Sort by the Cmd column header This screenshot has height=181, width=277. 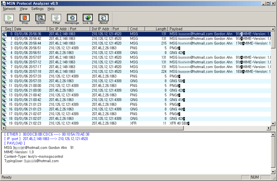136,29
